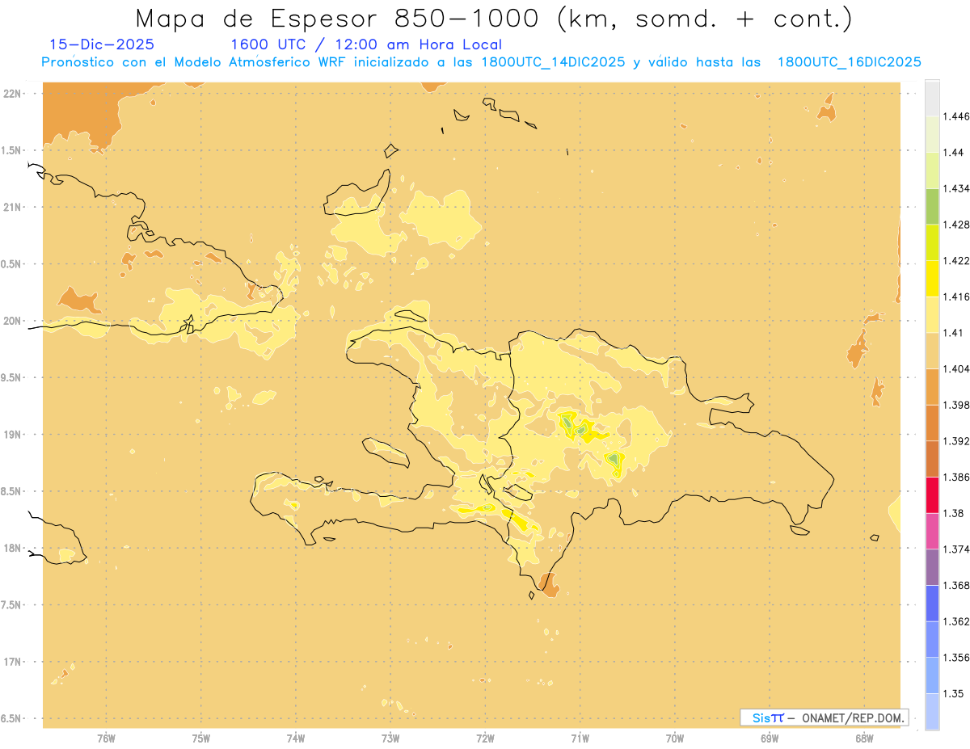Click the clipped latitude label '1.5N'
Viewport: 970px width, 749px height.
12,150
